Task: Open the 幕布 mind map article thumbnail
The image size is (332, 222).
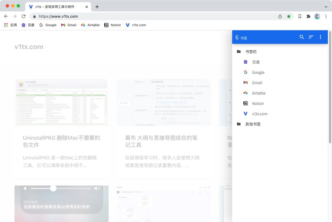Action: point(164,102)
